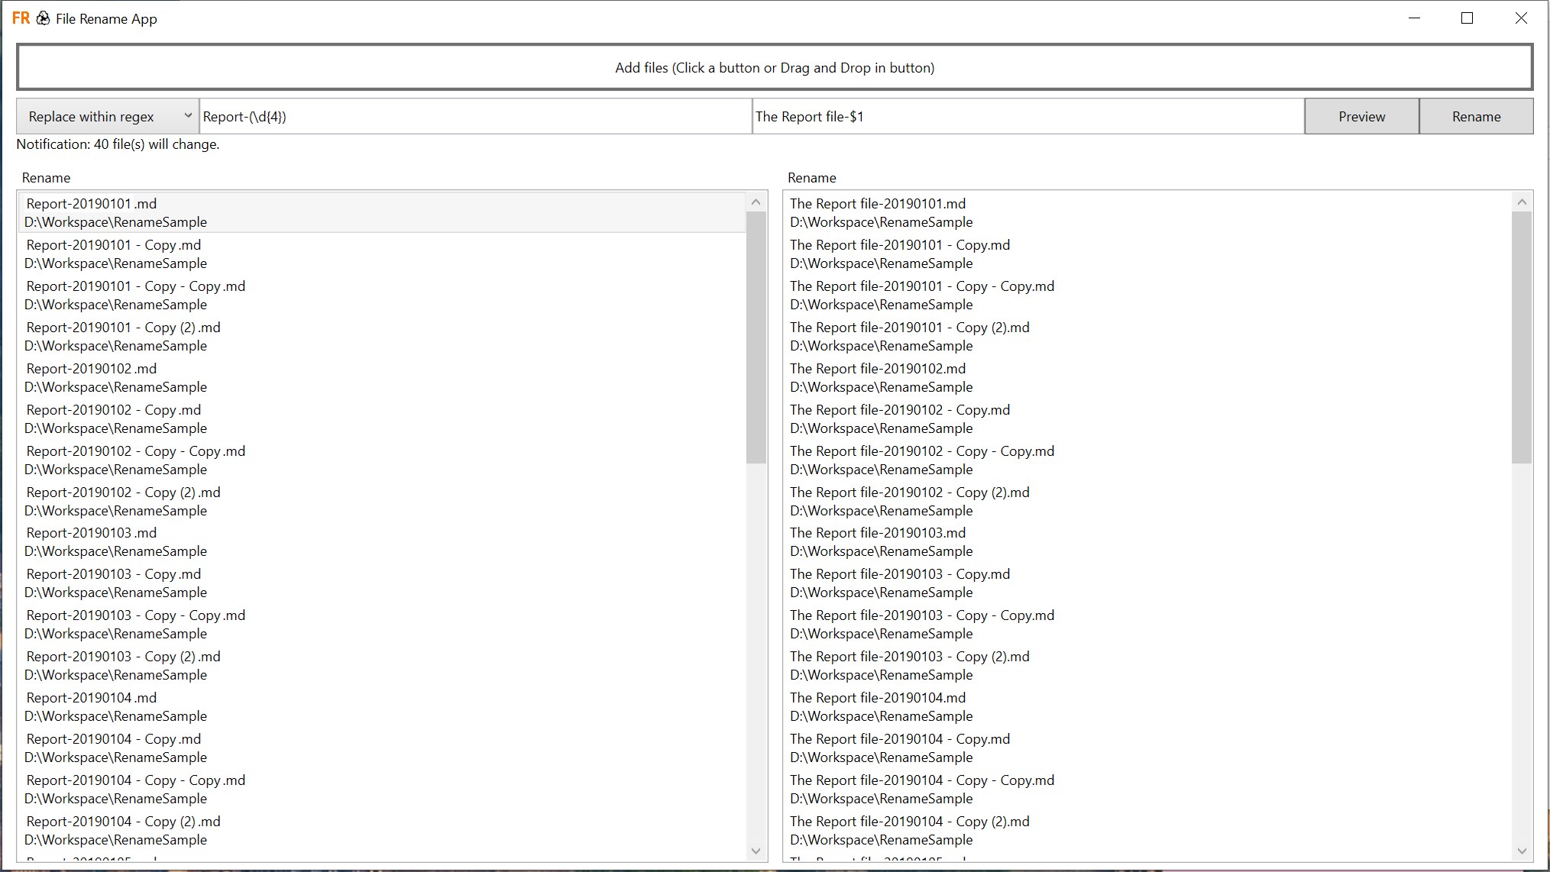Click right list scroll up arrow

[x=1521, y=202]
